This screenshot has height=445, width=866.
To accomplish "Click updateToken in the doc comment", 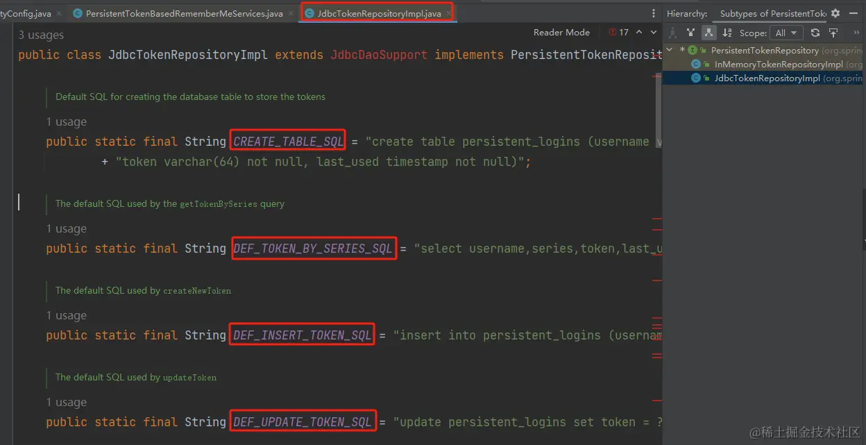I will pos(189,378).
